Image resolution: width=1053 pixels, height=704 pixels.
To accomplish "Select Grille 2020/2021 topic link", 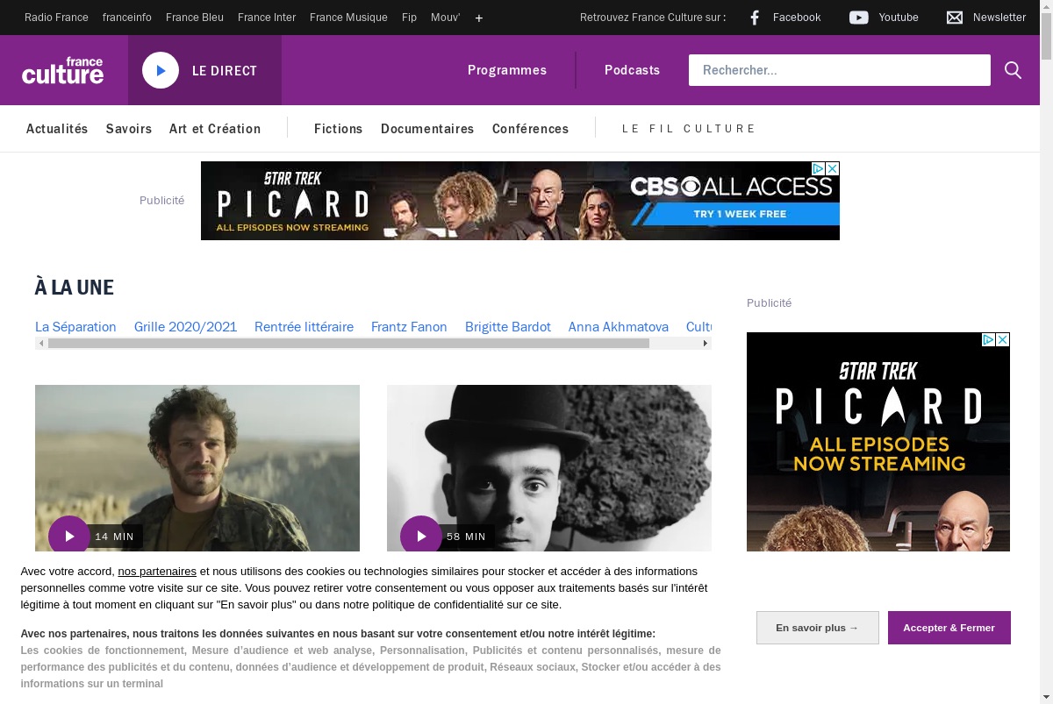I will tap(185, 327).
